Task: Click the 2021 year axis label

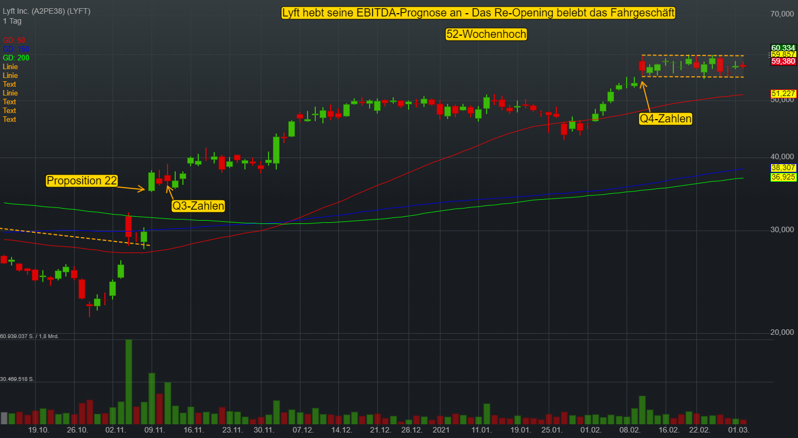Action: 442,430
